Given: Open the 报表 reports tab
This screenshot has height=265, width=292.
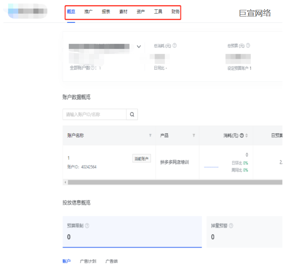Looking at the screenshot, I should point(106,12).
